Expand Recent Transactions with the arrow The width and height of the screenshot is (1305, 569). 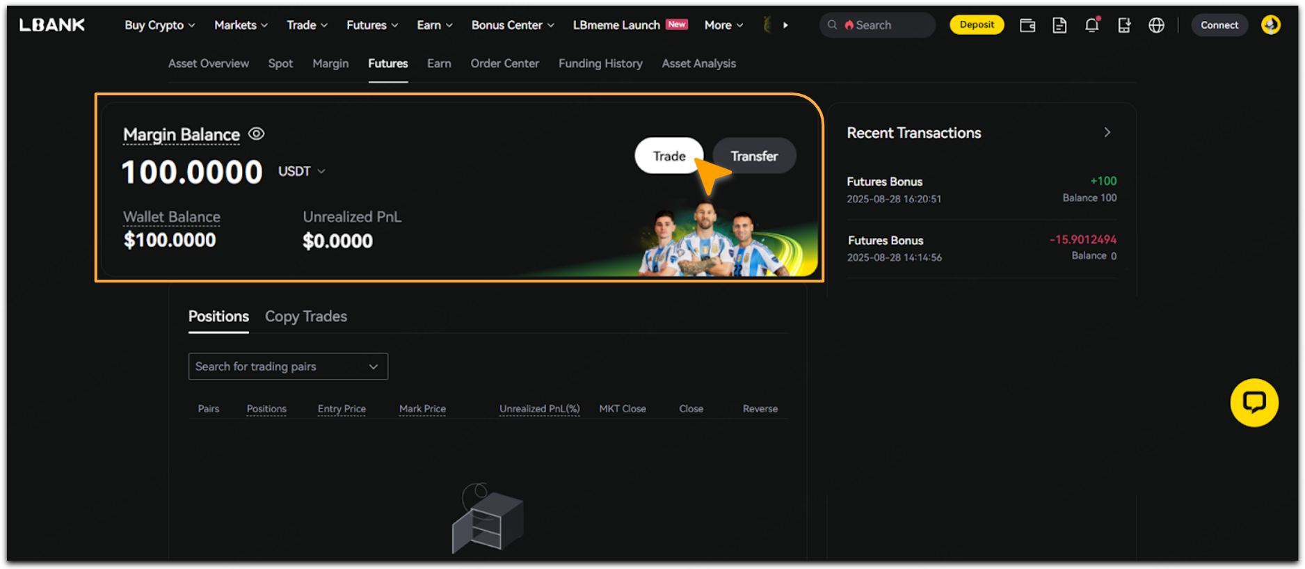(x=1107, y=132)
